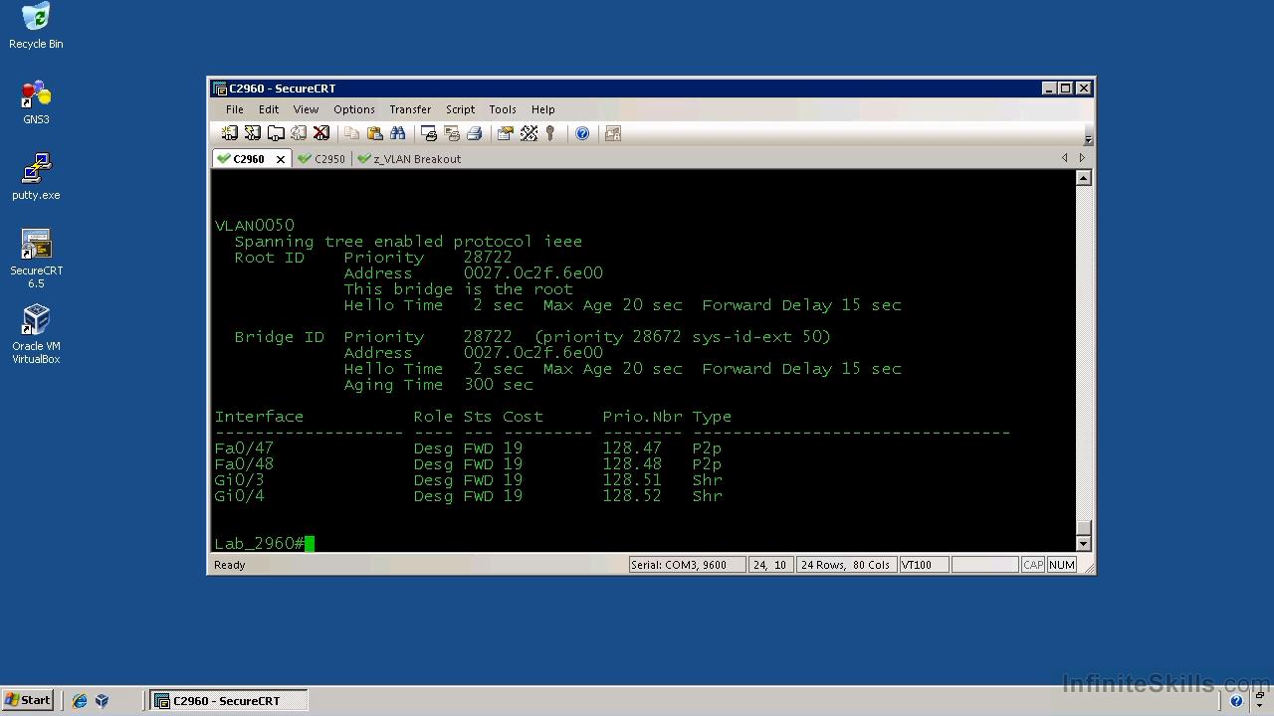Click the Fa0/48 interface row
1274x716 pixels.
[468, 464]
